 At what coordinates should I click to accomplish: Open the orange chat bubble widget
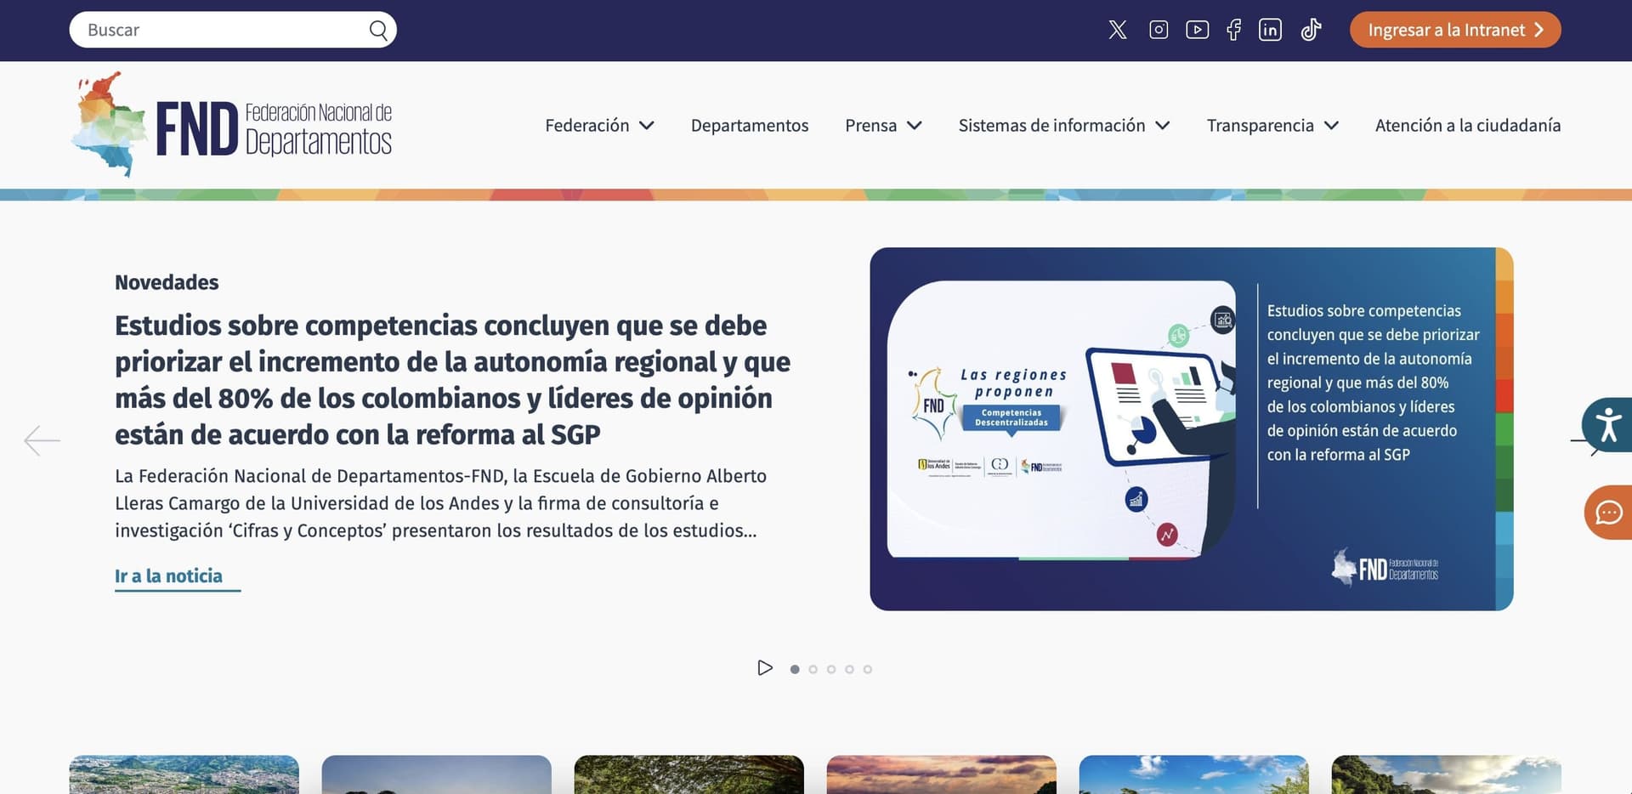coord(1608,513)
